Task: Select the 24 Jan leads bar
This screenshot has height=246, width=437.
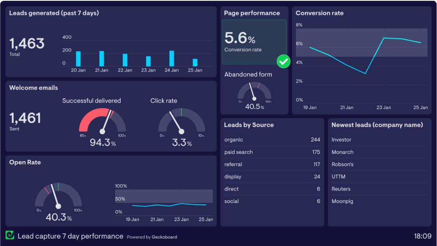Action: 172,59
